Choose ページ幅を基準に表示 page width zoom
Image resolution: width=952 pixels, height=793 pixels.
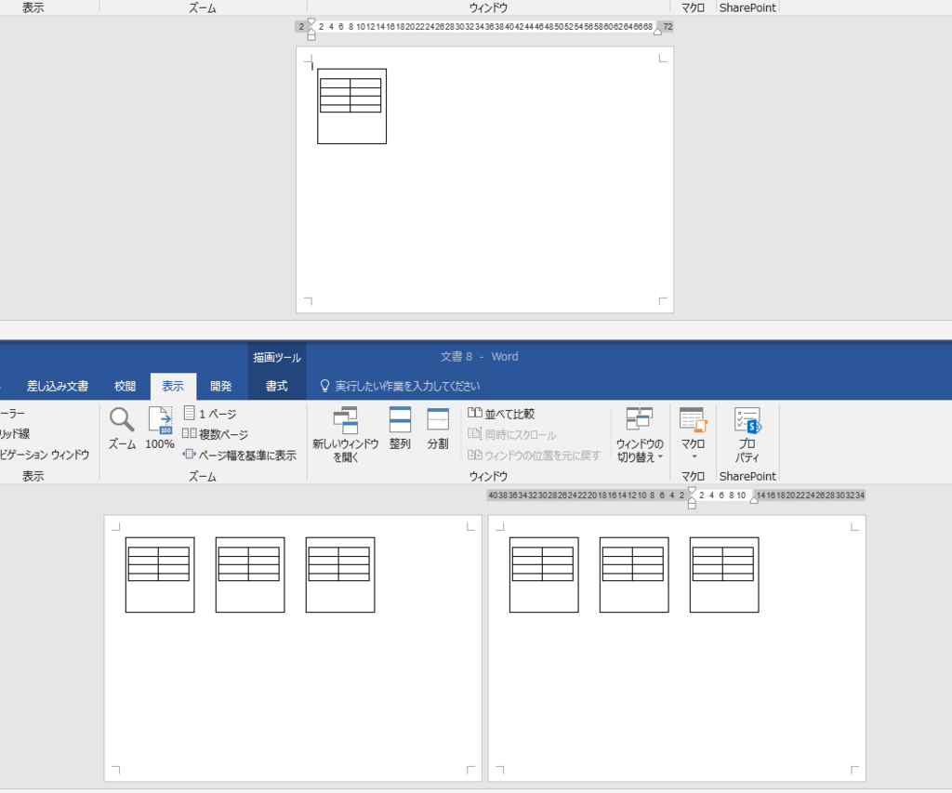coord(240,455)
